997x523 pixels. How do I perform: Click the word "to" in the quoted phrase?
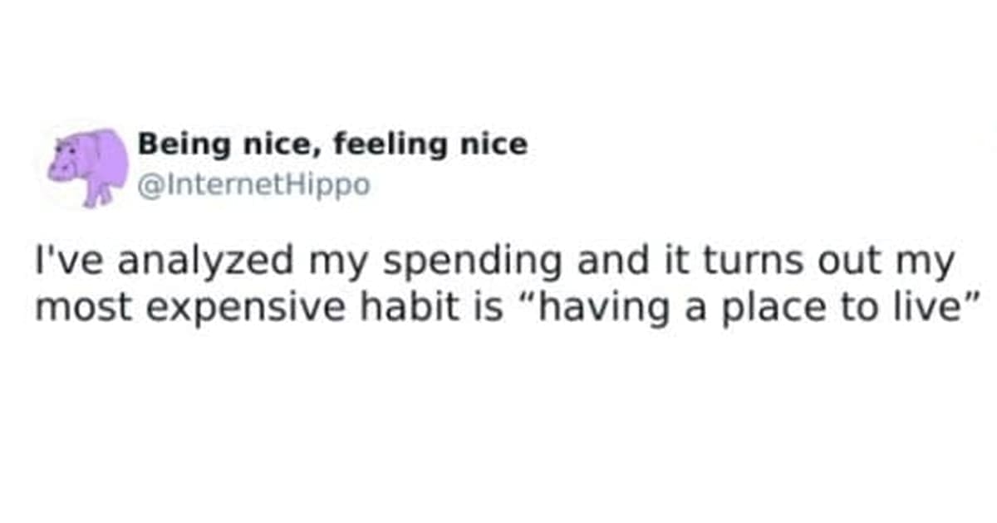pyautogui.click(x=845, y=307)
